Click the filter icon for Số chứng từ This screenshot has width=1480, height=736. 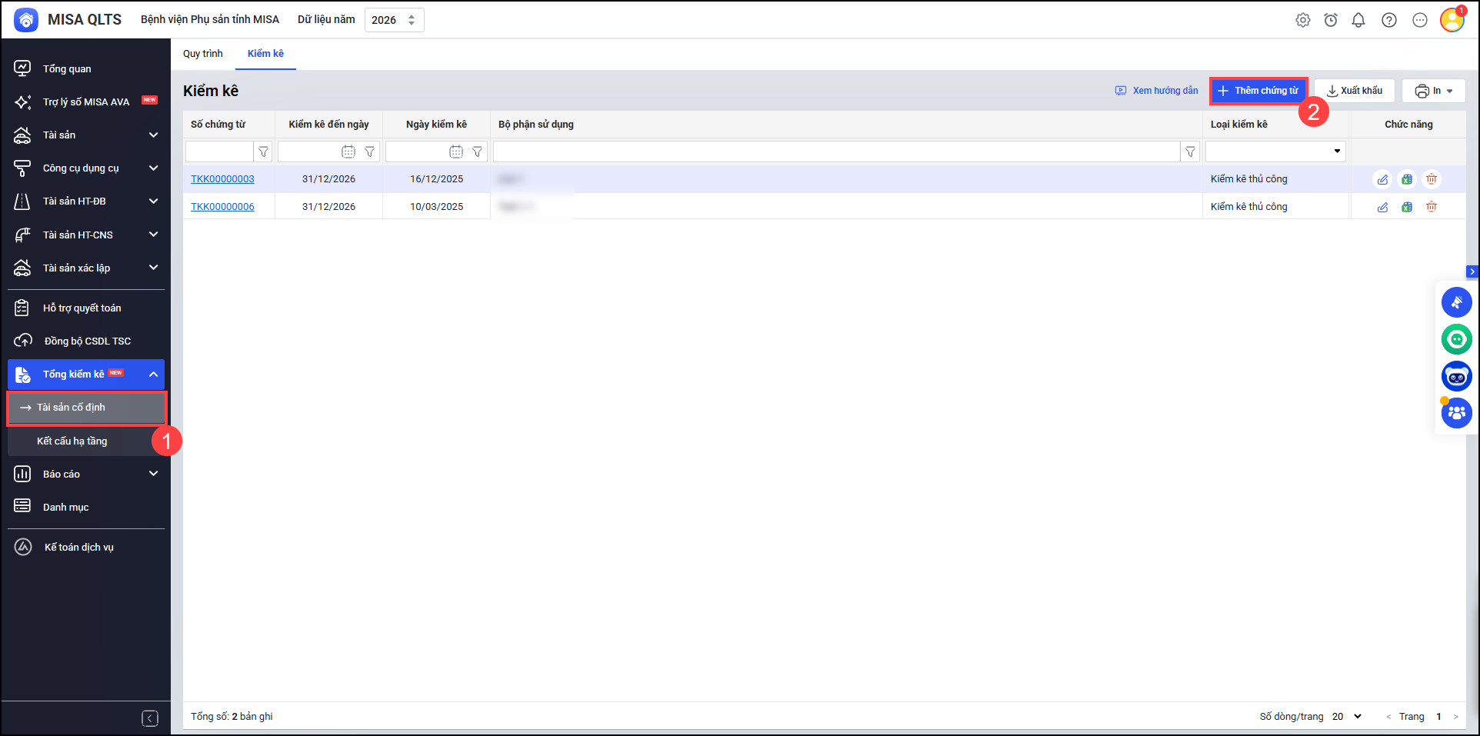(x=263, y=152)
